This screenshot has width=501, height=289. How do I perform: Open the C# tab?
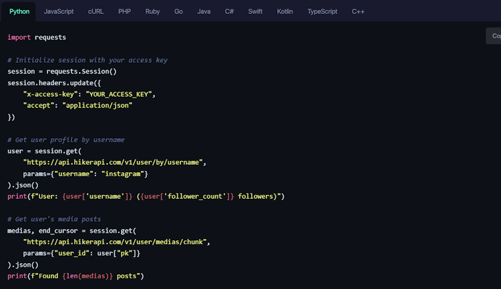point(229,12)
